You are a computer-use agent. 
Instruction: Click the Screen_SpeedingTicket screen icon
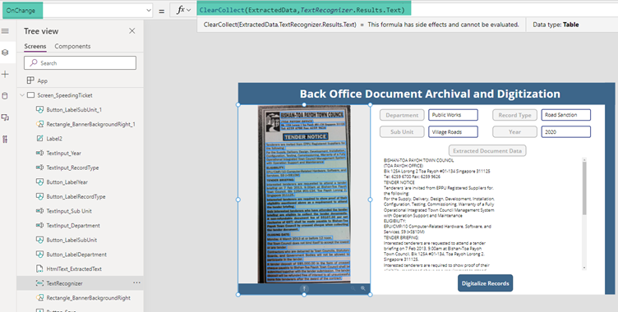pyautogui.click(x=30, y=95)
